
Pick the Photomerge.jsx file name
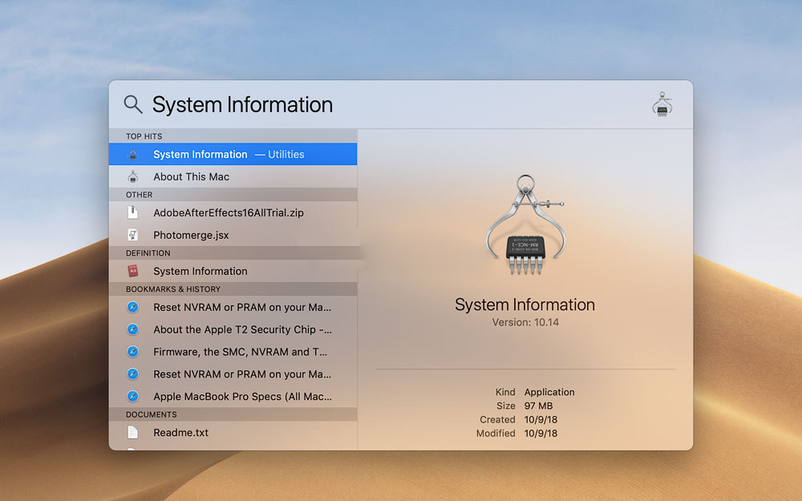[192, 235]
